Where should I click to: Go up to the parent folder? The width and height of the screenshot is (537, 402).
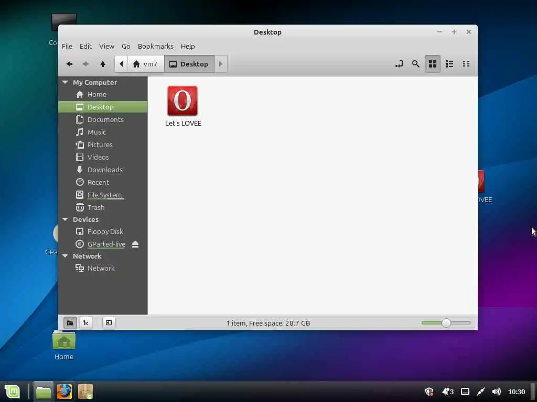point(103,64)
